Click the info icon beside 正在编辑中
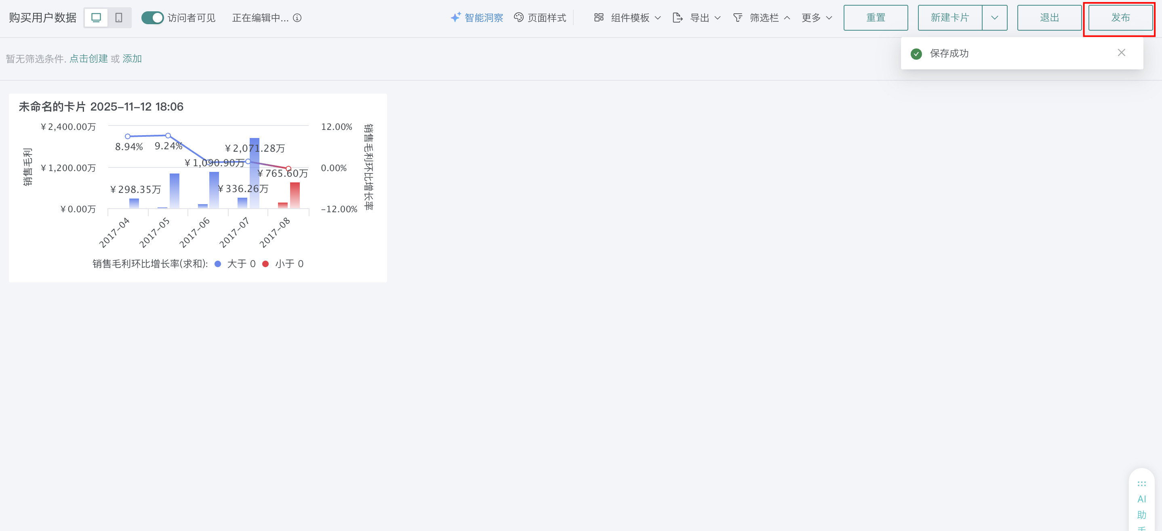The height and width of the screenshot is (531, 1162). tap(297, 18)
